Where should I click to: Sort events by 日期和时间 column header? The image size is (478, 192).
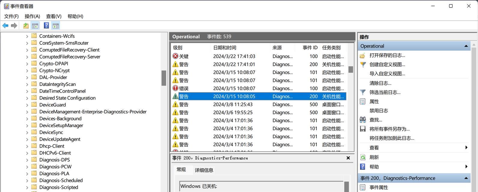(x=241, y=48)
